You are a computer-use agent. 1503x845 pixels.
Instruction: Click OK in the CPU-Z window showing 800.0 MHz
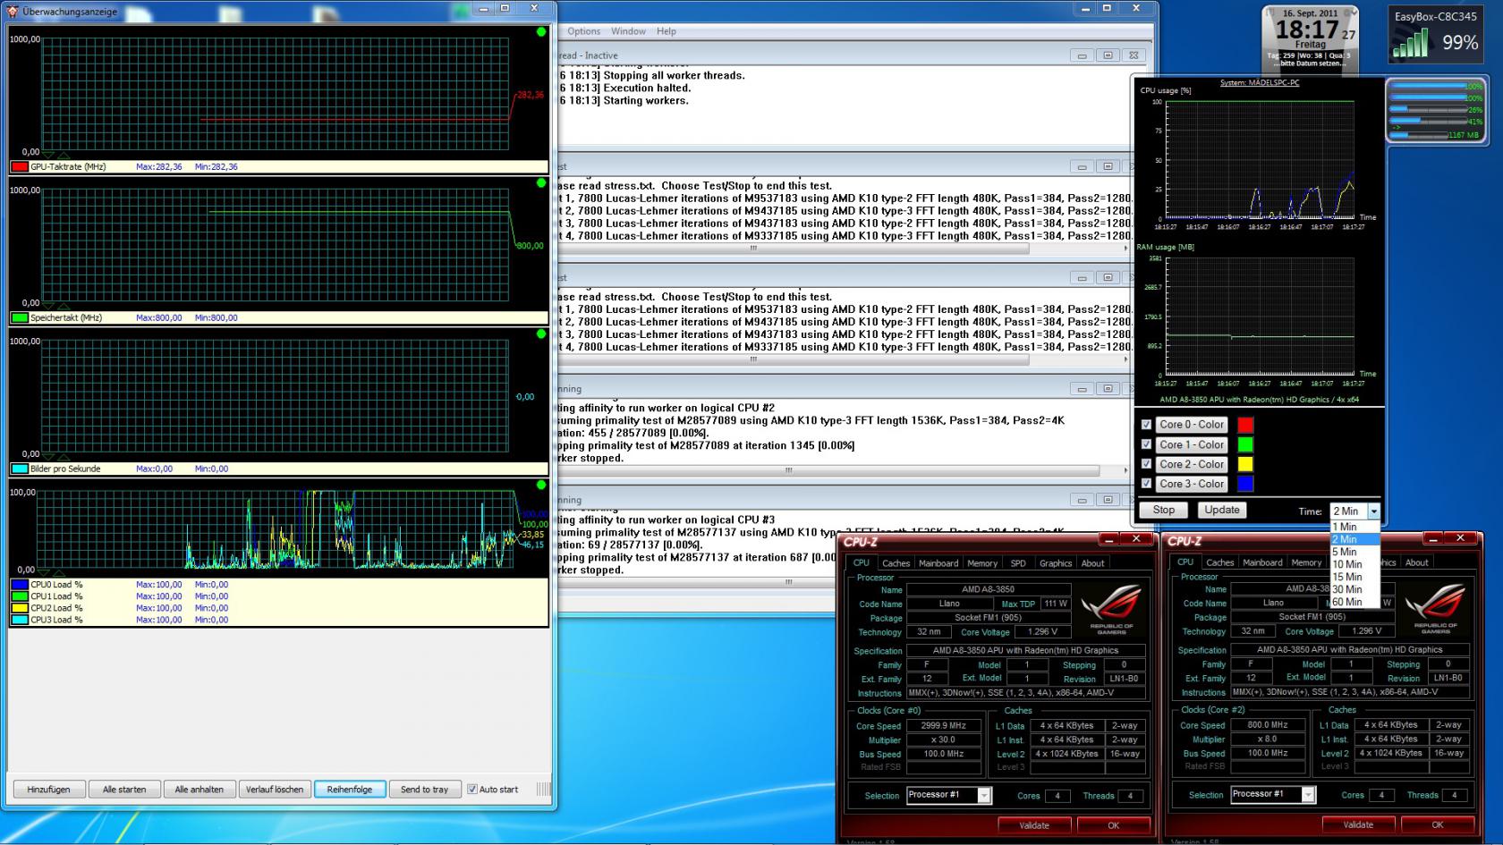[x=1438, y=824]
